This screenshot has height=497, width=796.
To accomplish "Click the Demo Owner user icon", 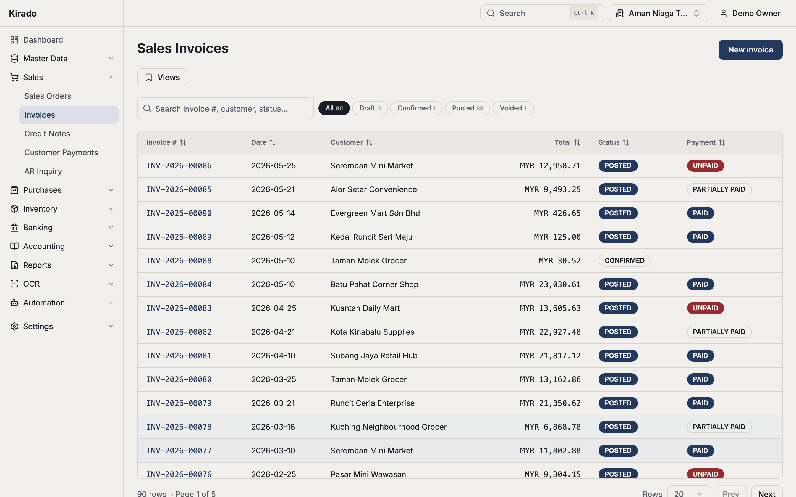I will pos(723,13).
